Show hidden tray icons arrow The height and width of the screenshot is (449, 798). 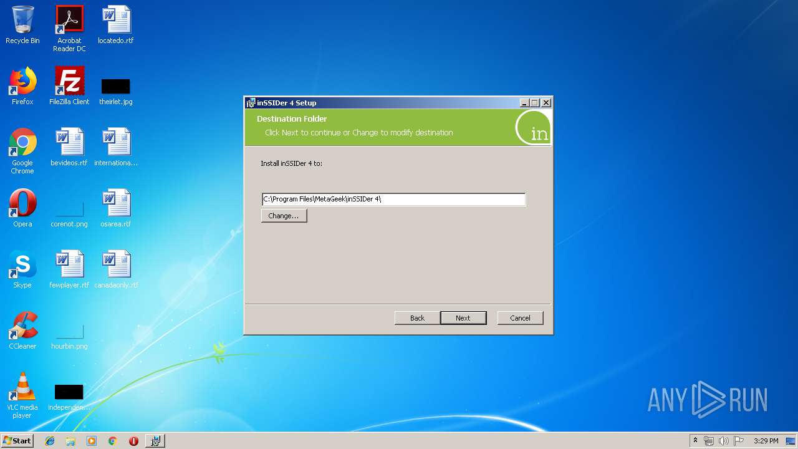[695, 441]
